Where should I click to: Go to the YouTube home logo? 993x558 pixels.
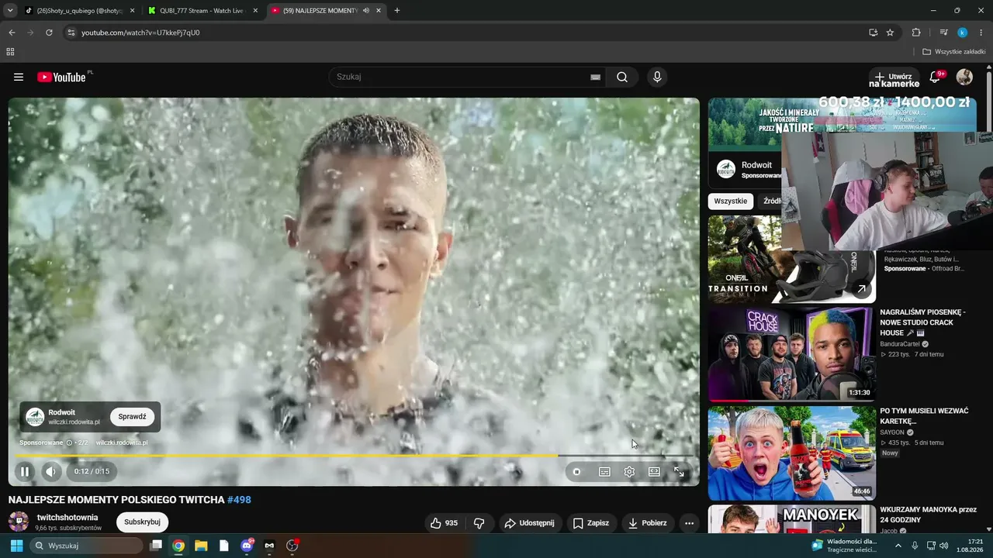coord(61,77)
